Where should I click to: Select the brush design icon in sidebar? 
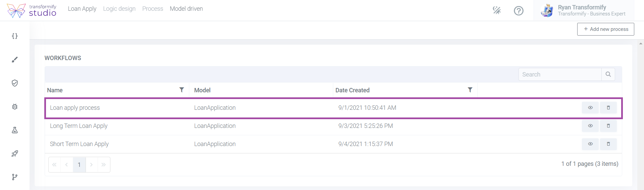click(x=15, y=59)
